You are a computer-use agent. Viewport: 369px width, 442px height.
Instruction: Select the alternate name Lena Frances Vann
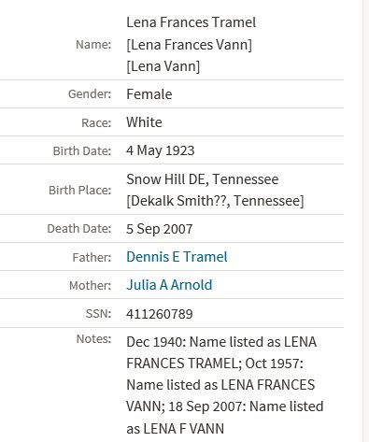click(x=189, y=45)
